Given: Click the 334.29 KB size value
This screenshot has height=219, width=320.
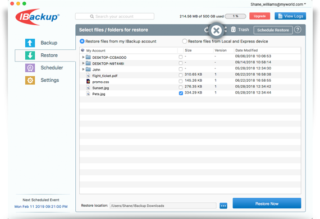Looking at the screenshot, I should [193, 92].
